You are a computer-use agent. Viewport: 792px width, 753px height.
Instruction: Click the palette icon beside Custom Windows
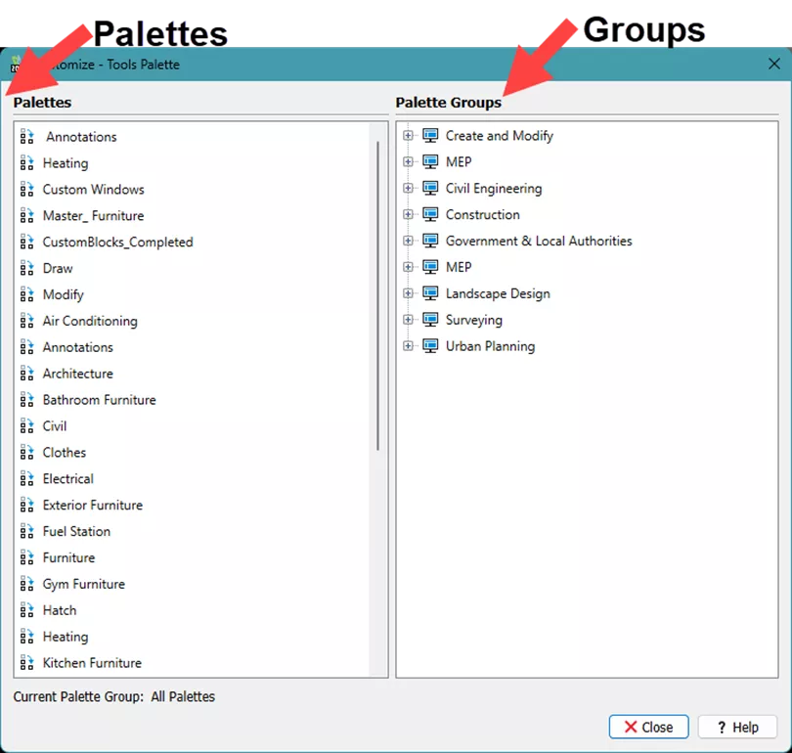[x=26, y=190]
